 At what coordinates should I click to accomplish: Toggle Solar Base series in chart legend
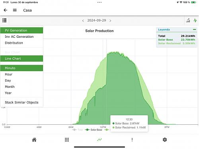[x=94, y=130]
